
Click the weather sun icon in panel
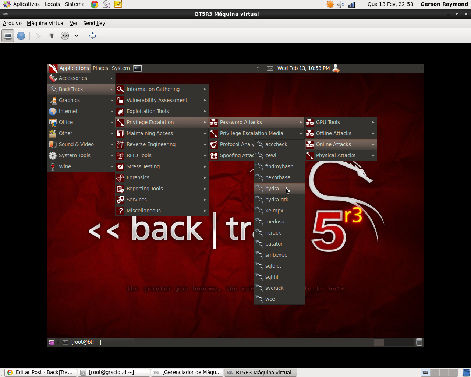pos(330,4)
